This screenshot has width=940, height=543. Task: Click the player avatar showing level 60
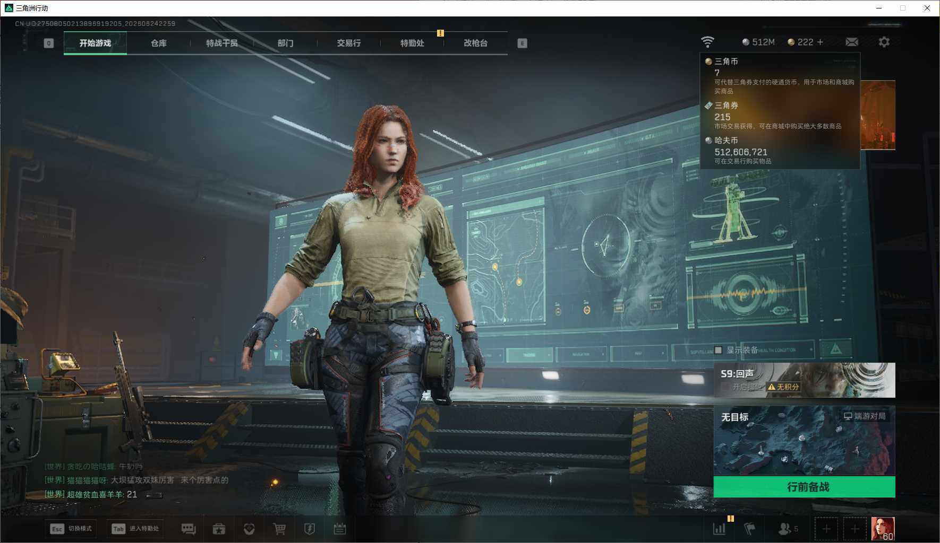click(883, 529)
